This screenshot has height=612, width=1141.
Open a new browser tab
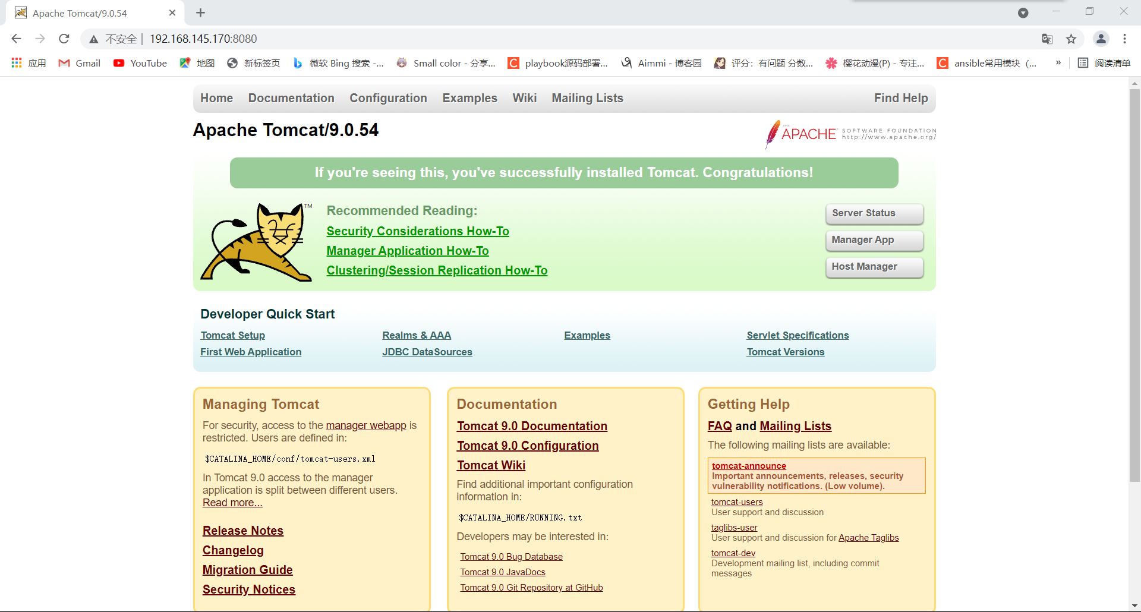pyautogui.click(x=201, y=12)
